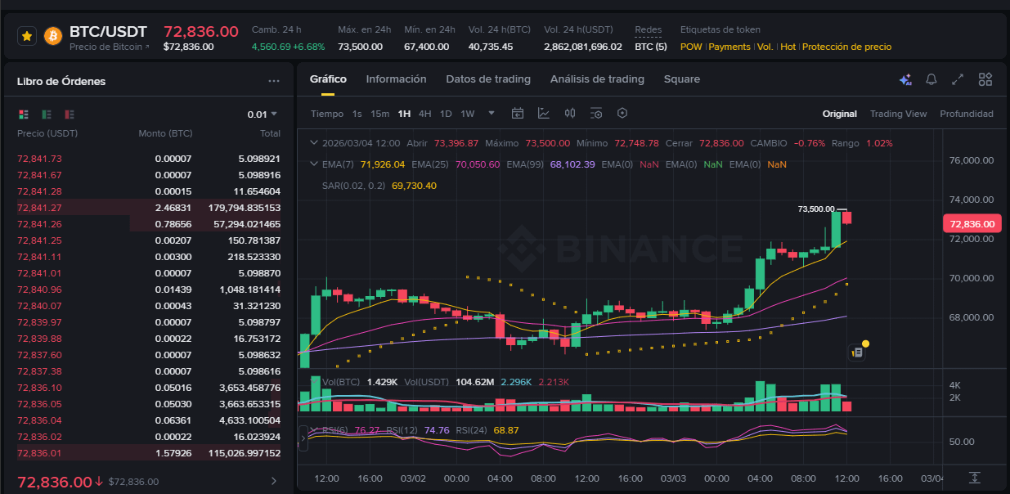Screen dimensions: 1010x494
Task: Select order row priced 72,841.27
Action: (149, 208)
